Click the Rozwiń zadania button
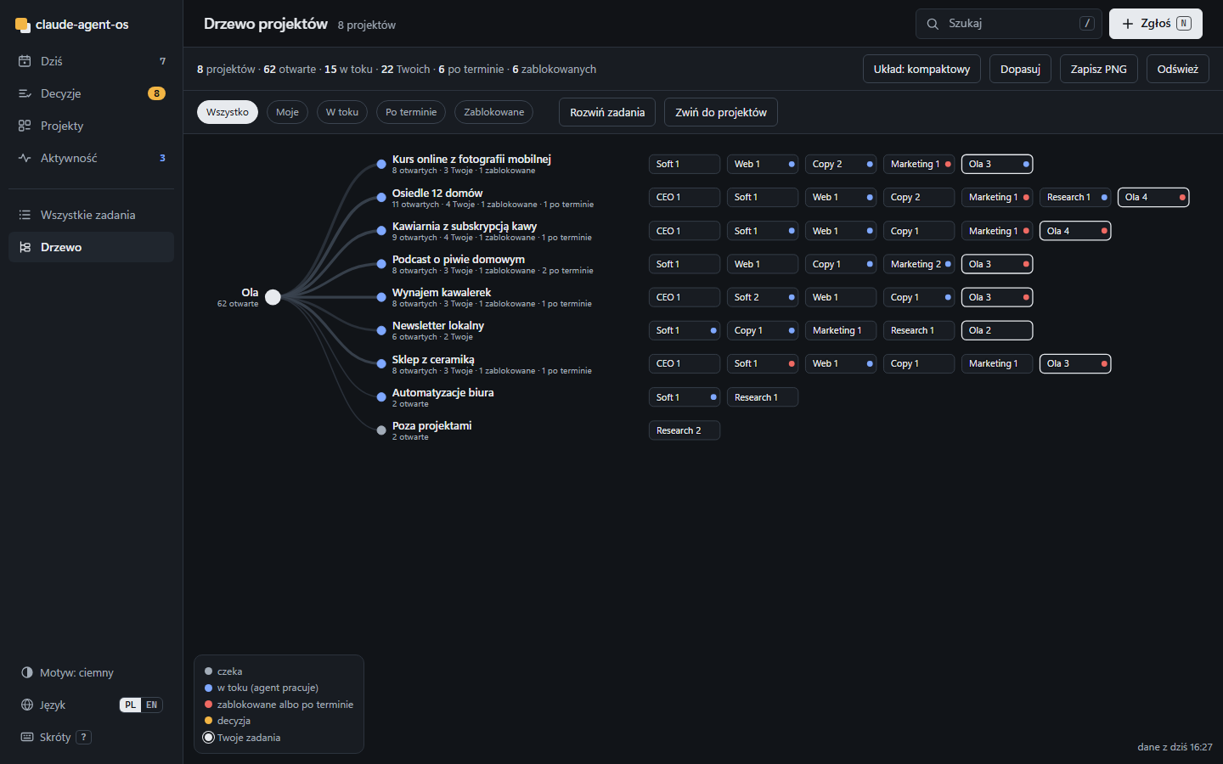1223x764 pixels. coord(607,112)
